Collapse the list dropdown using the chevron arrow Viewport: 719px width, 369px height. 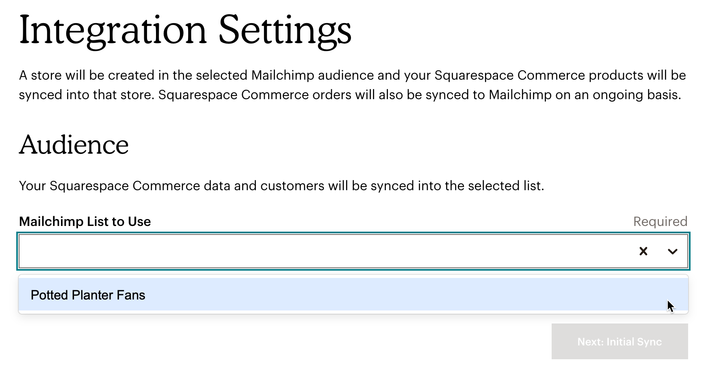pyautogui.click(x=672, y=252)
